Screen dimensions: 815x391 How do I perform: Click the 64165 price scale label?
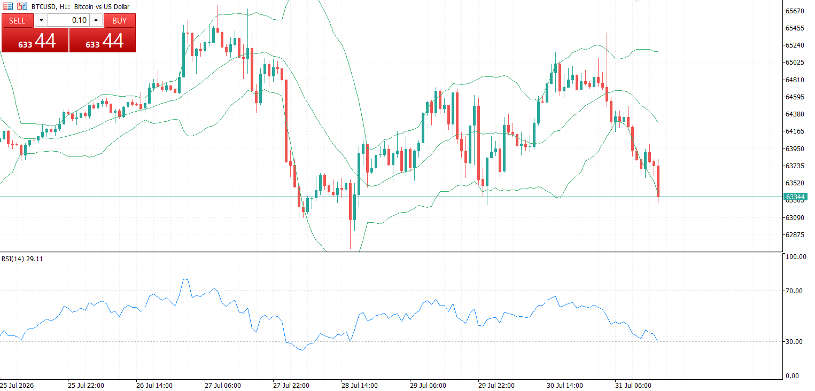[x=796, y=131]
